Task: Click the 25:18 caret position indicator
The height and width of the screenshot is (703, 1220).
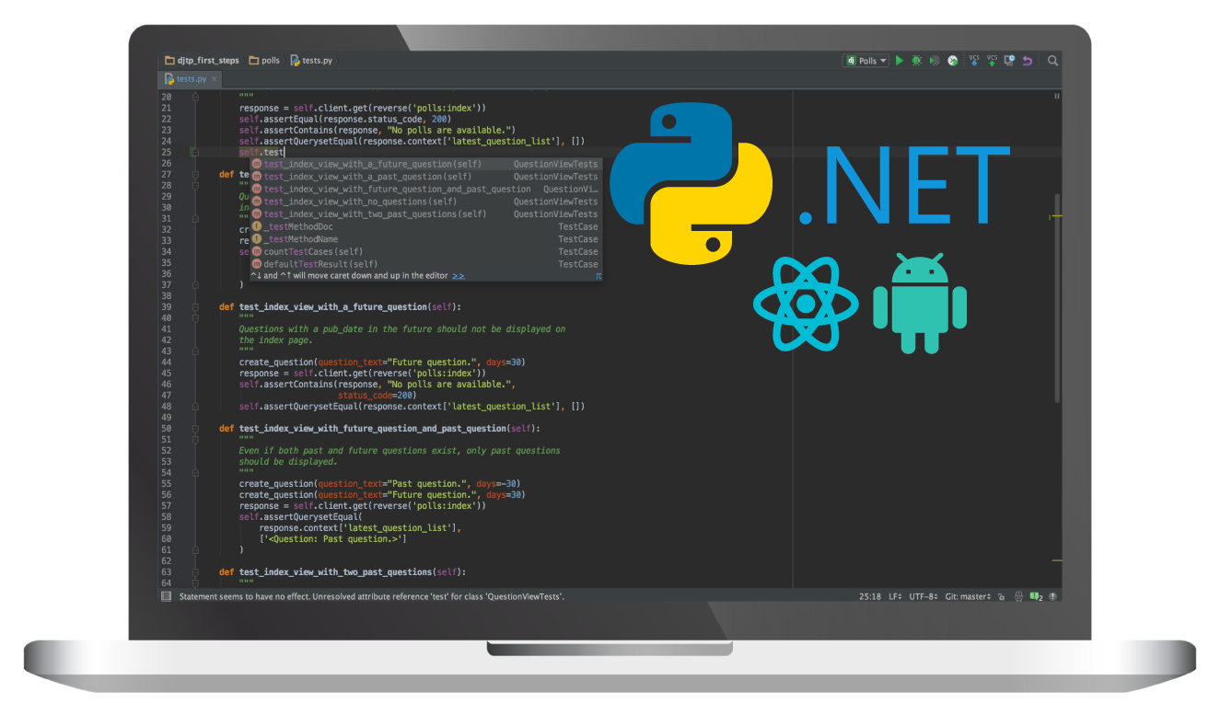Action: tap(869, 596)
